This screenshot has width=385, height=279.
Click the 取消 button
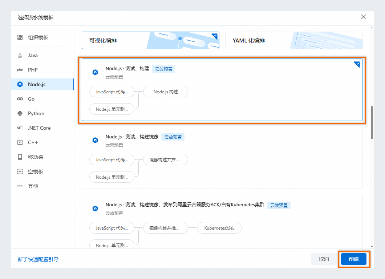click(x=324, y=259)
